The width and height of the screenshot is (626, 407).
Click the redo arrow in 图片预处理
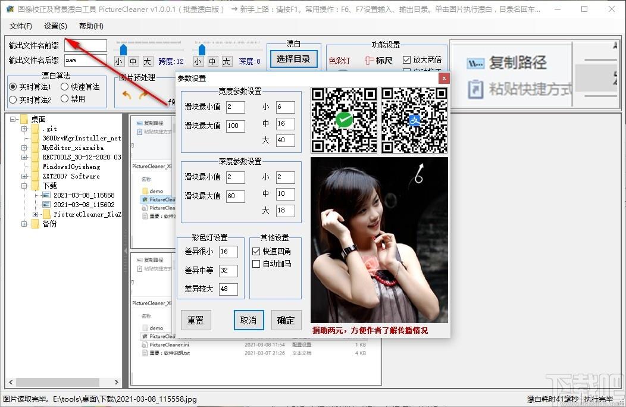(143, 95)
